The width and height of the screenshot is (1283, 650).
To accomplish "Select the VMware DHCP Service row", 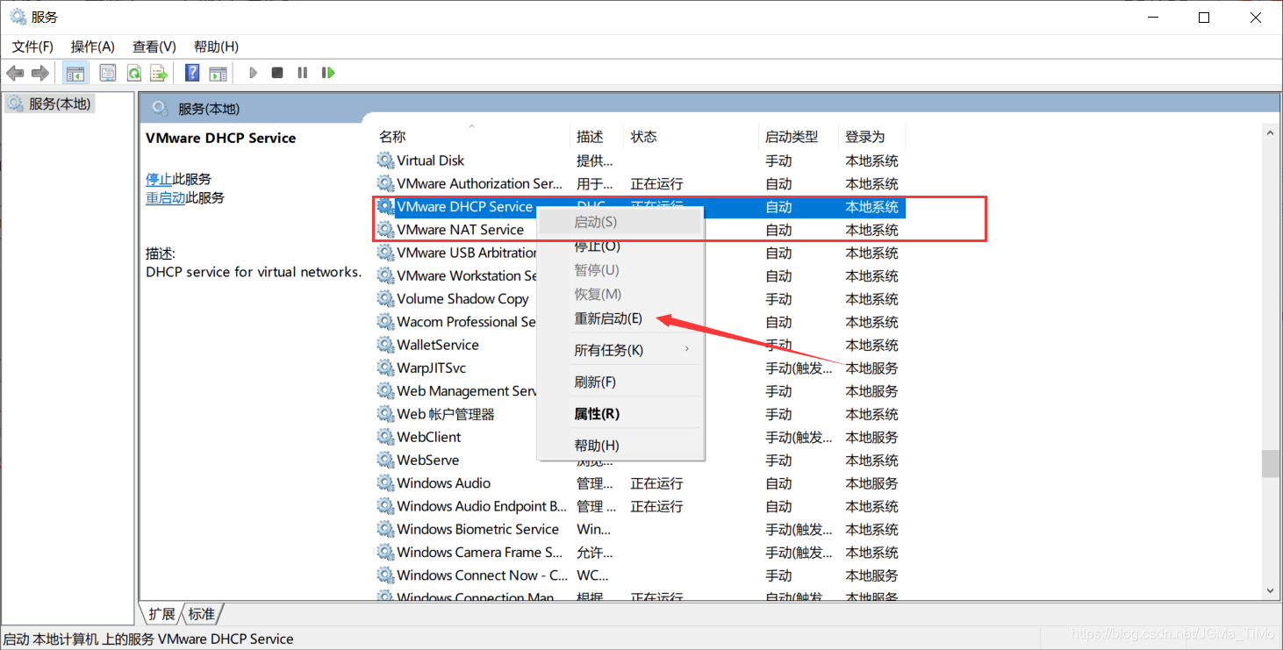I will click(x=640, y=207).
